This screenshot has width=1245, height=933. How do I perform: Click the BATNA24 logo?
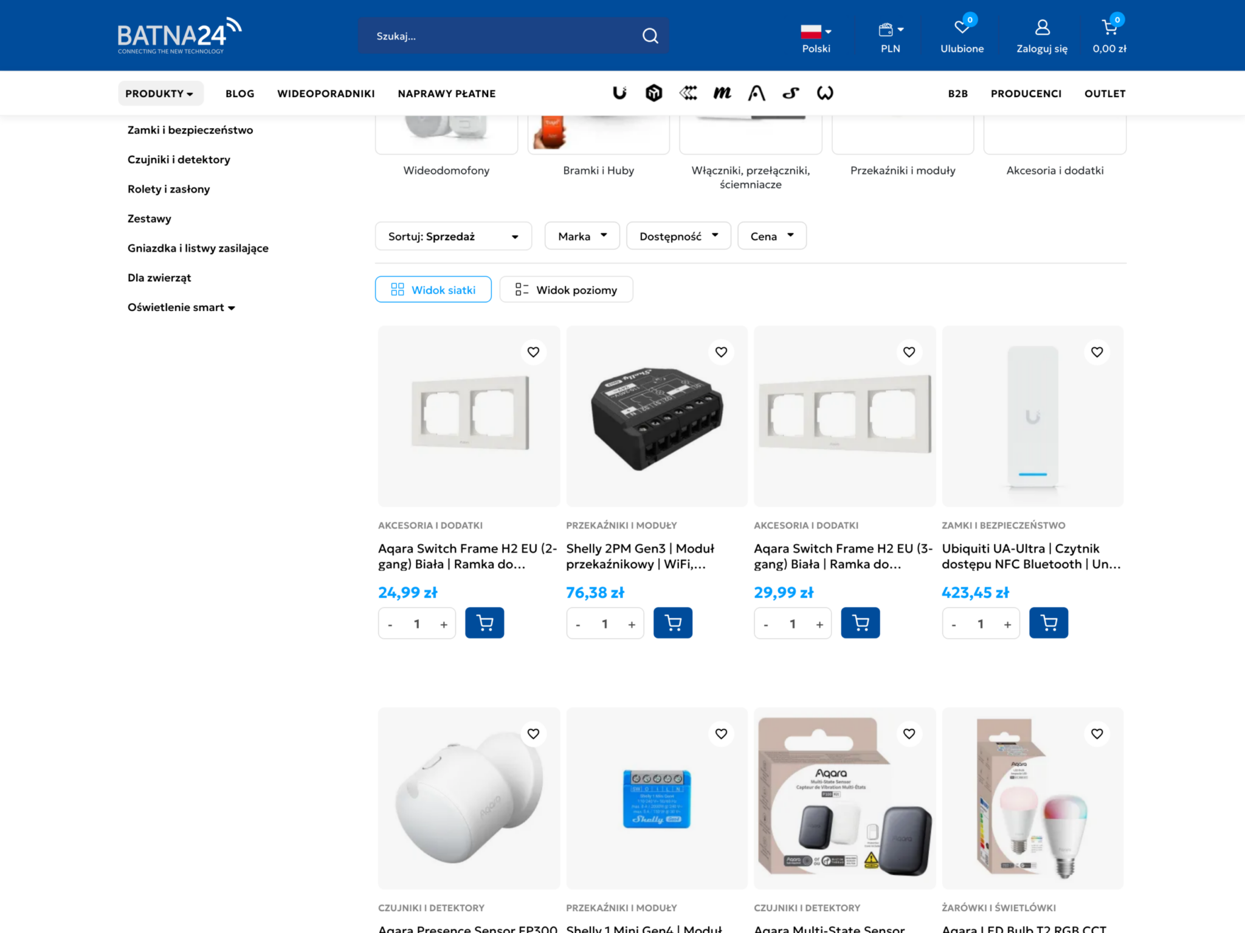(x=179, y=36)
